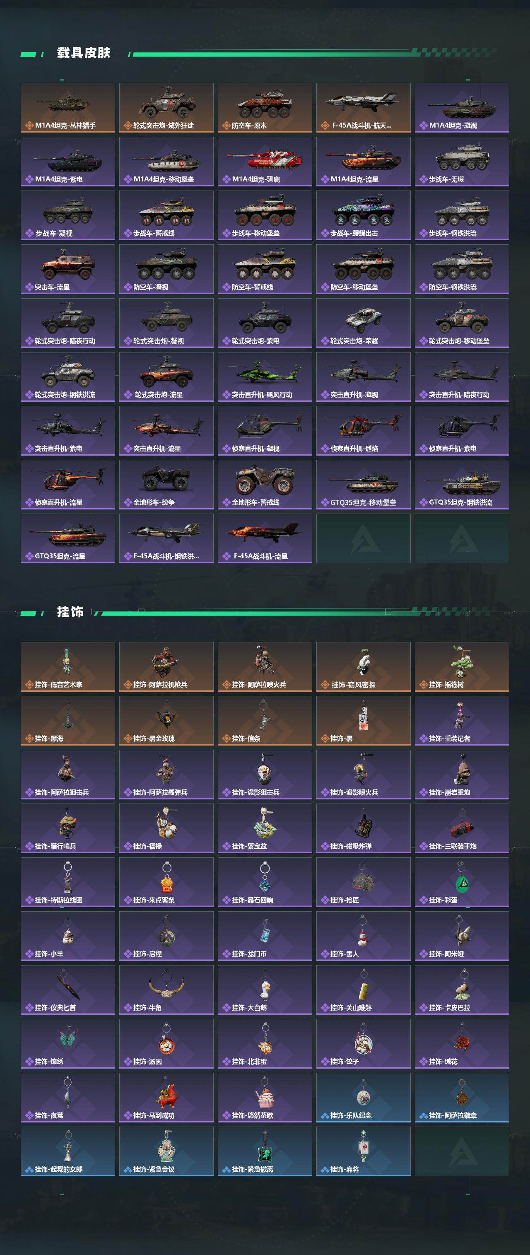This screenshot has width=530, height=1255.
Task: Choose the GTQ35坦克-流星 tank skin
Action: pyautogui.click(x=68, y=538)
